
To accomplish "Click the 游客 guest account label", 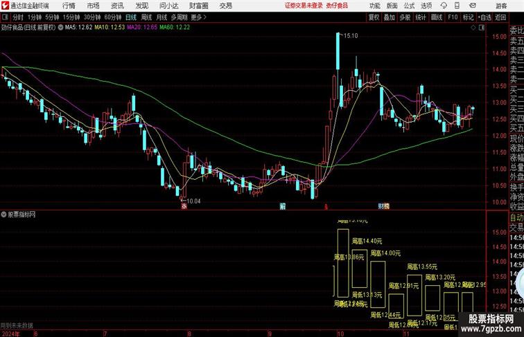I will coord(501,6).
